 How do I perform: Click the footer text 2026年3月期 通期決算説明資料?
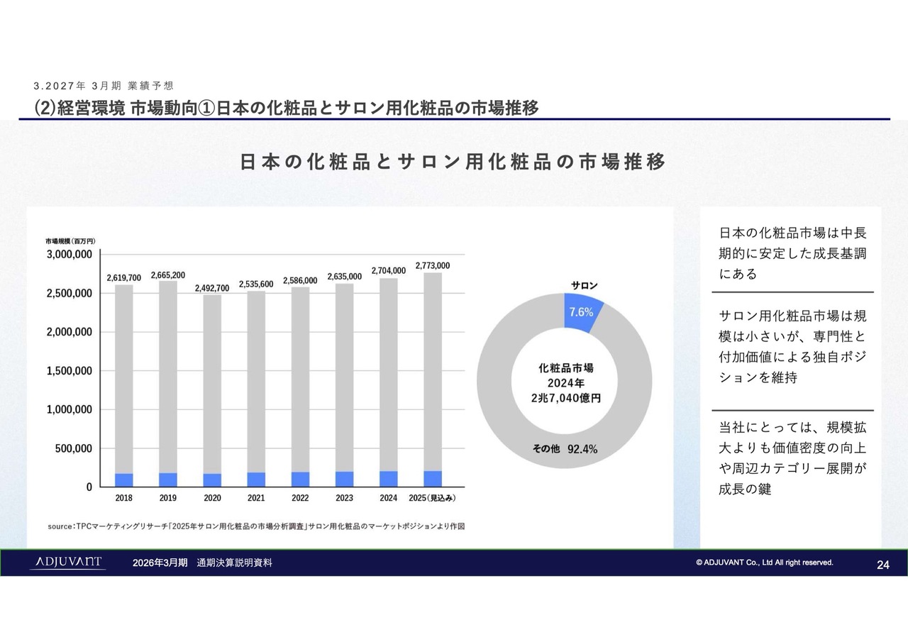(x=202, y=563)
